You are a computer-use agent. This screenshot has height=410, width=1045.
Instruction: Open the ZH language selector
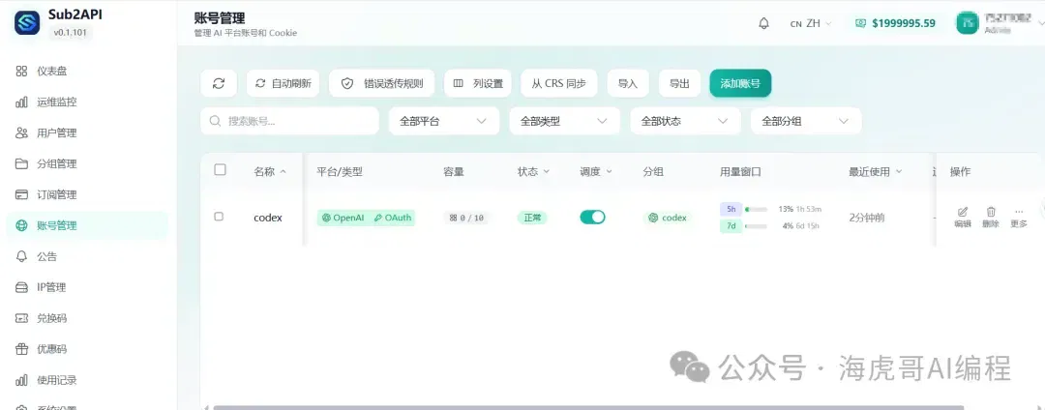[811, 23]
